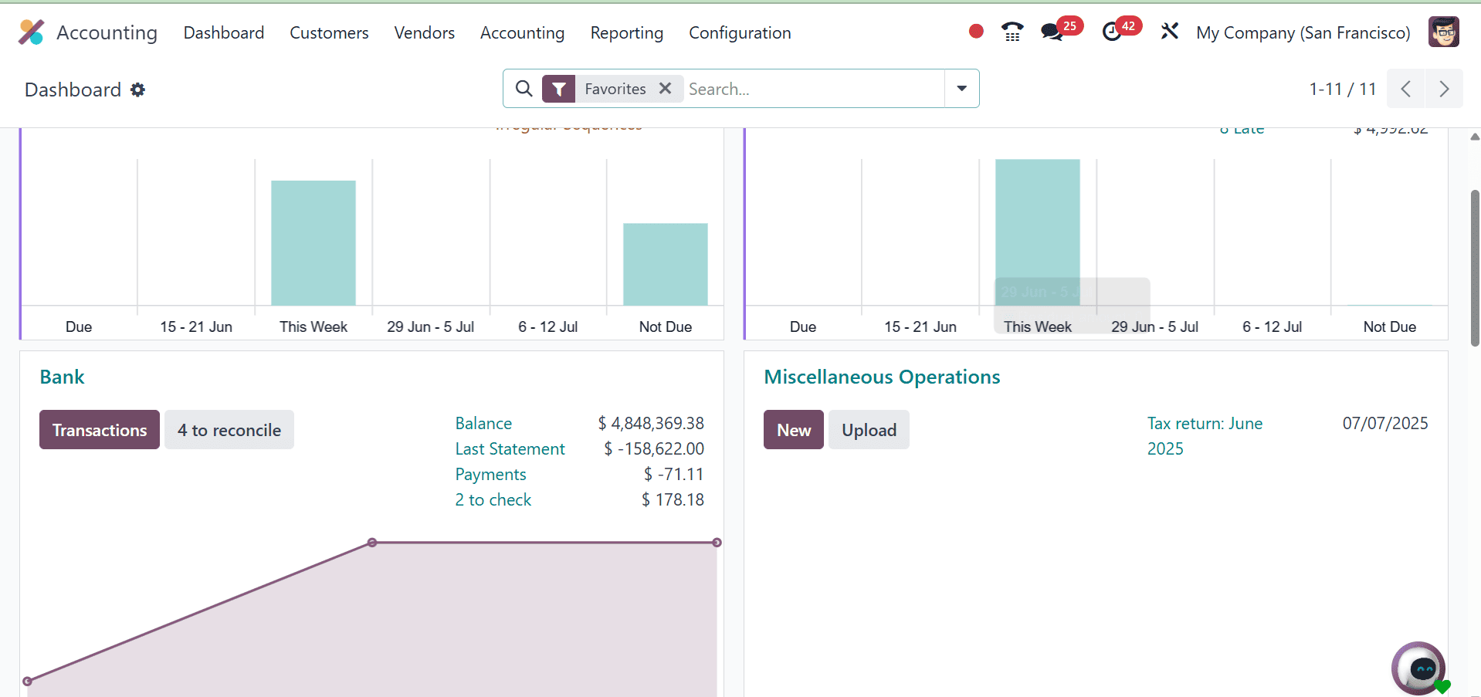Click the user avatar in top right
This screenshot has width=1481, height=697.
[1443, 32]
